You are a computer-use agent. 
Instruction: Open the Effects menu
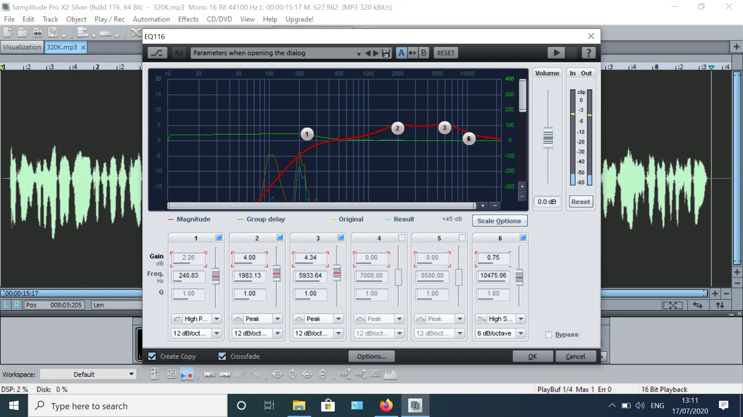(x=188, y=19)
